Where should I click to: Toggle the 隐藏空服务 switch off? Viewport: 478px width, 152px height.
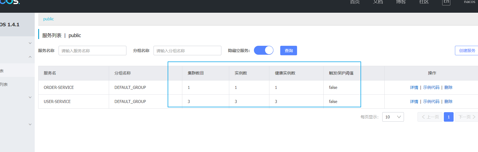pos(263,50)
